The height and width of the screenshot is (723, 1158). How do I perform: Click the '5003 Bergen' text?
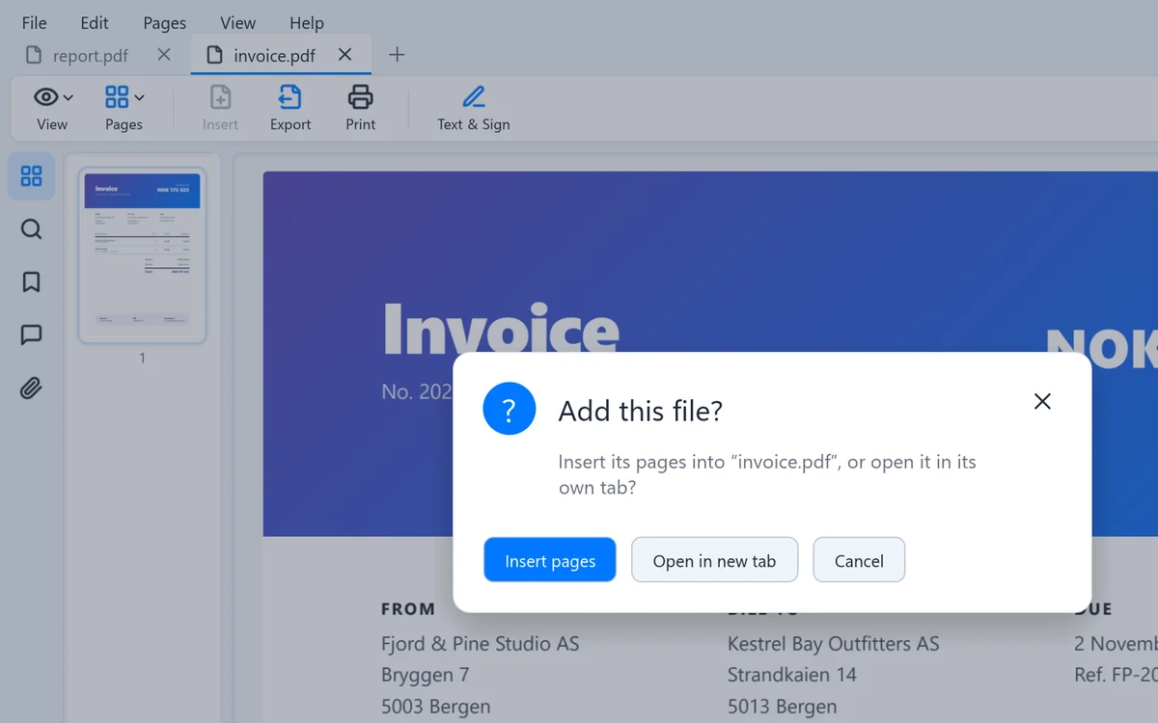point(436,707)
